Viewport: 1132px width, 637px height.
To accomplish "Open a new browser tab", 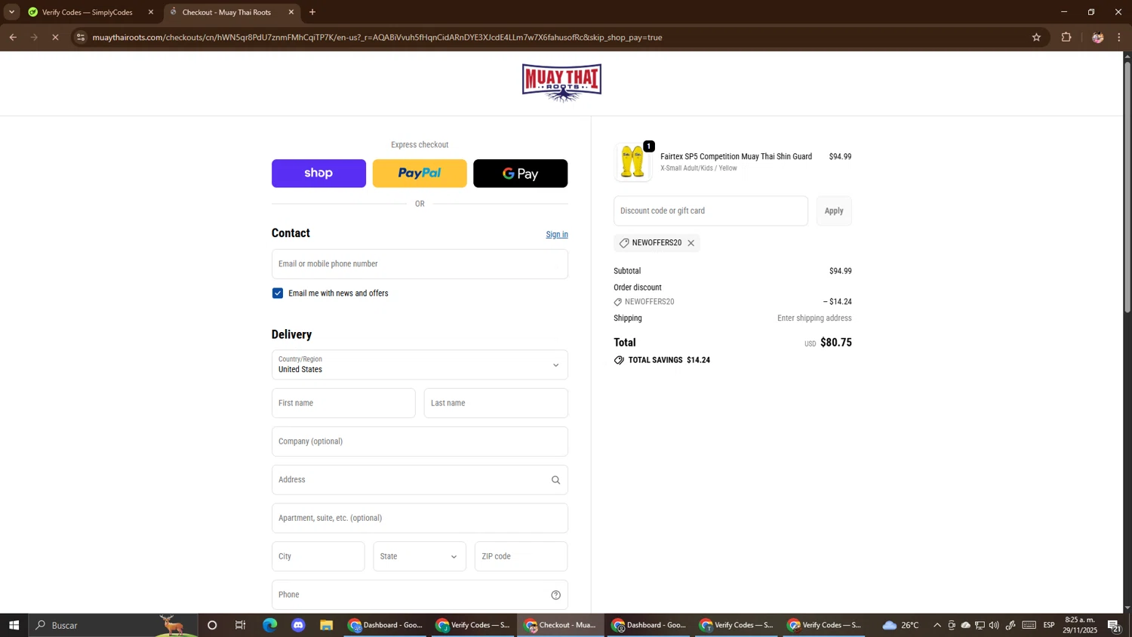I will click(312, 12).
